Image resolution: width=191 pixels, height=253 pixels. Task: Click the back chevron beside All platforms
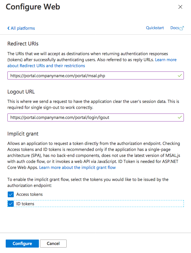click(8, 28)
